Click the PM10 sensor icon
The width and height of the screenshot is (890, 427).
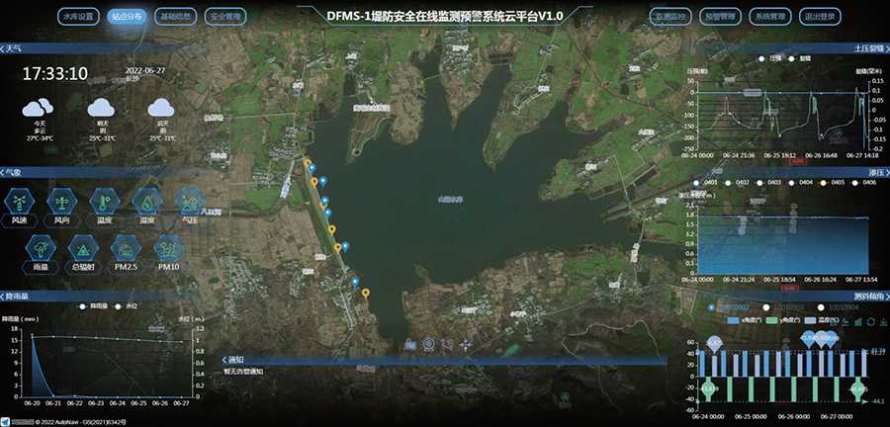(x=169, y=248)
